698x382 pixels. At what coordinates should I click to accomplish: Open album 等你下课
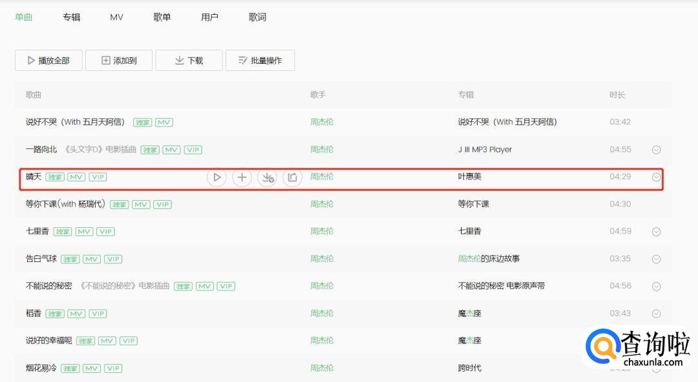473,204
